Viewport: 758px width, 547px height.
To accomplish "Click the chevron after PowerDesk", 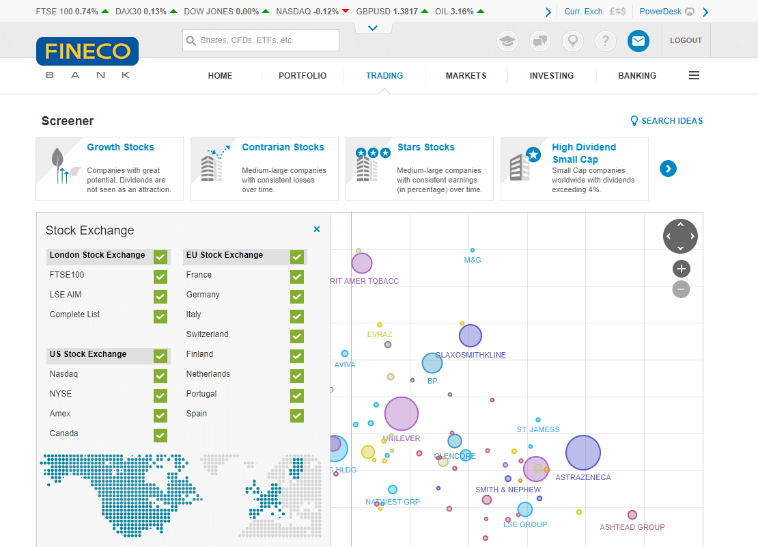I will (706, 12).
